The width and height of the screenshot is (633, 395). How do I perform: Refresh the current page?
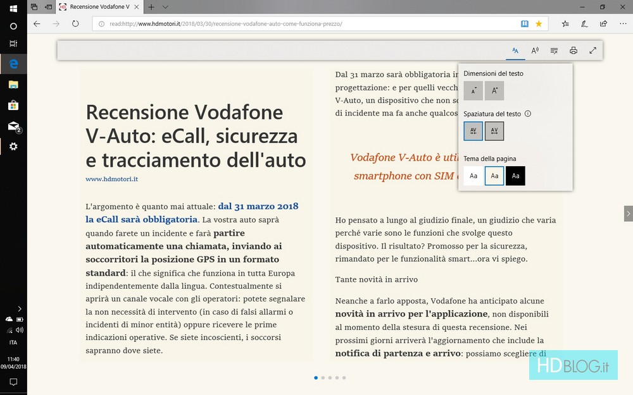click(75, 24)
